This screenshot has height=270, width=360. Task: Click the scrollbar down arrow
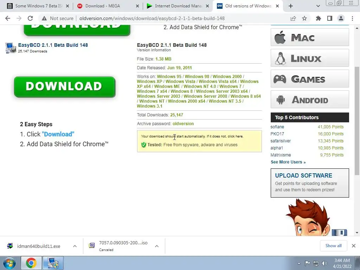(x=357, y=233)
